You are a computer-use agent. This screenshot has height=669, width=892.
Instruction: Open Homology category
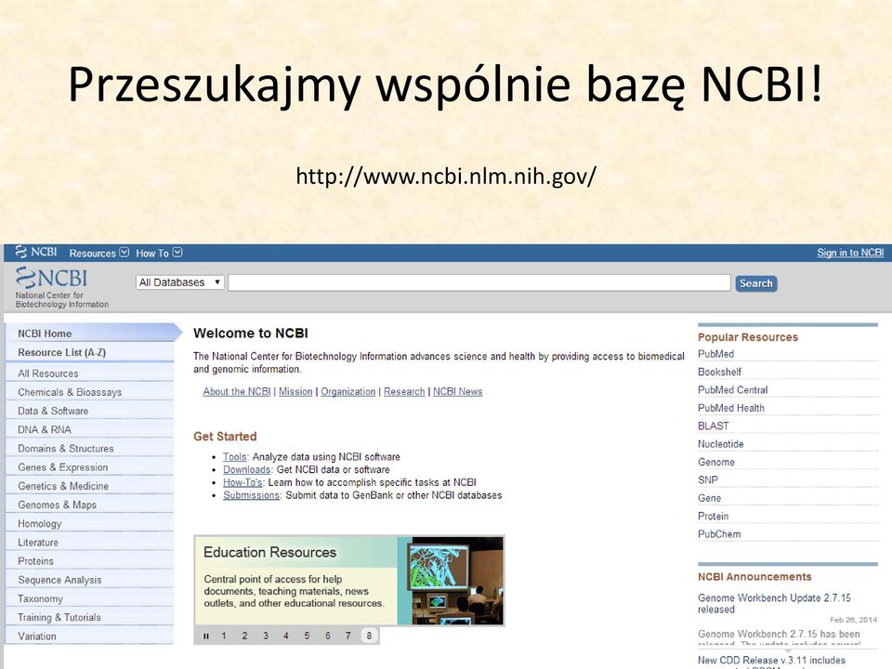click(89, 523)
